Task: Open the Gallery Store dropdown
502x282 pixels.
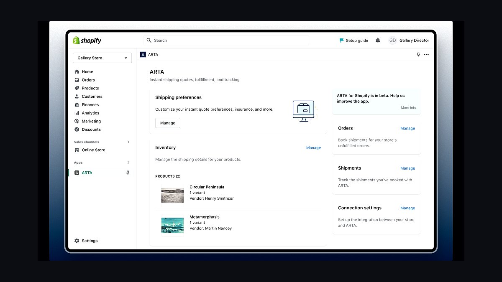Action: (102, 58)
